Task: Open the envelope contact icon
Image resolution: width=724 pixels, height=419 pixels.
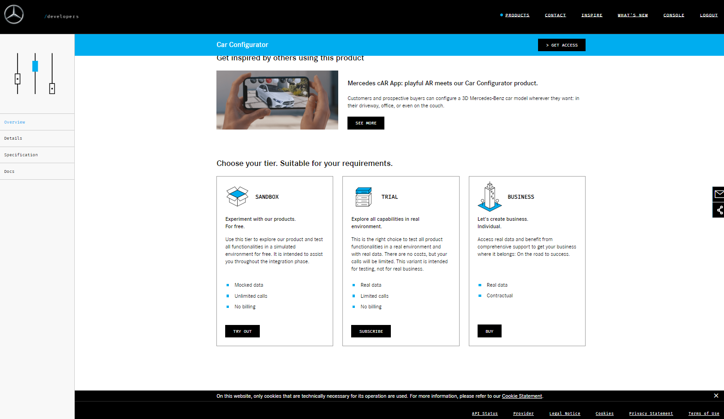Action: [x=718, y=194]
